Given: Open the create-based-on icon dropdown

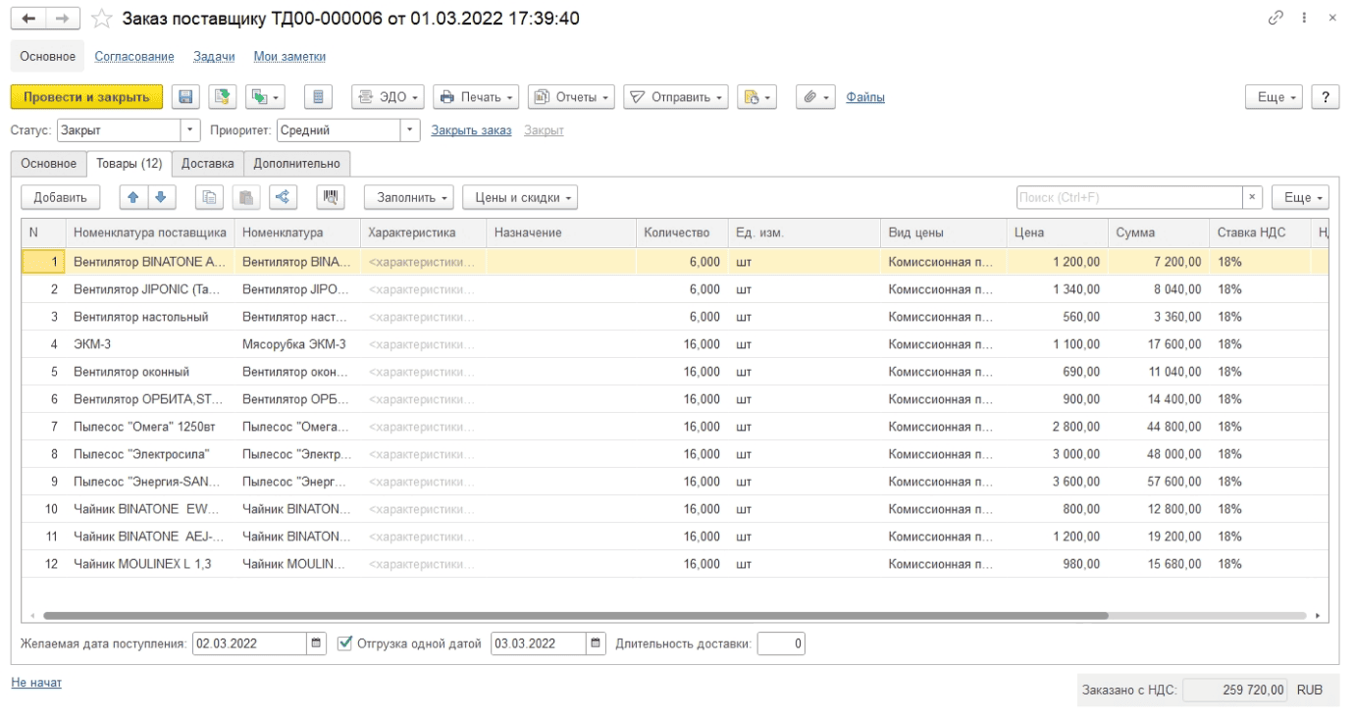Looking at the screenshot, I should click(264, 97).
